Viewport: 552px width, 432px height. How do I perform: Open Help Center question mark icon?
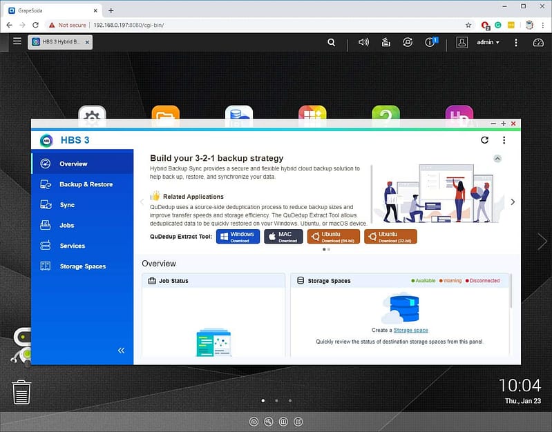386,116
